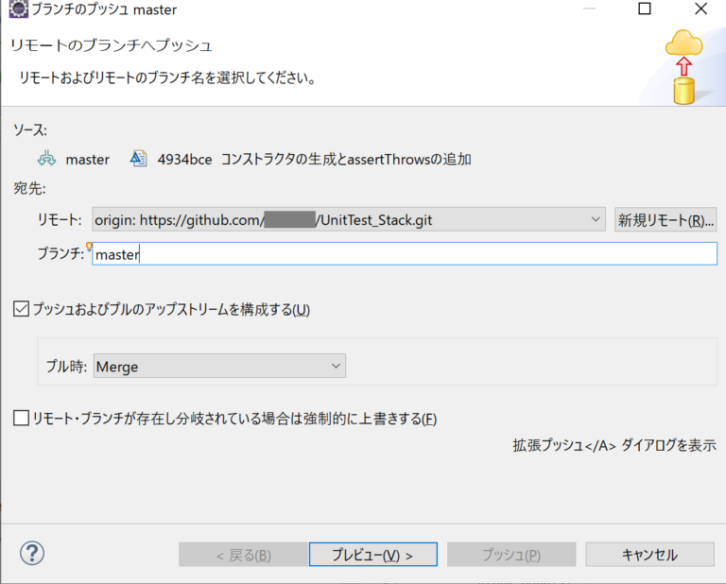Maximize the push dialog window
Image resolution: width=726 pixels, height=584 pixels.
click(645, 10)
